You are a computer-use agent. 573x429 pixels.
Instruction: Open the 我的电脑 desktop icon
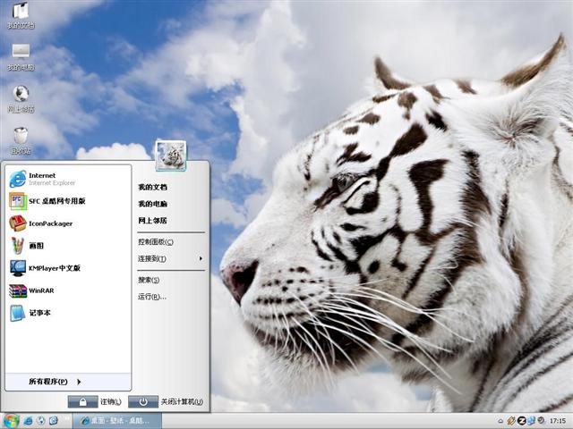tap(21, 55)
